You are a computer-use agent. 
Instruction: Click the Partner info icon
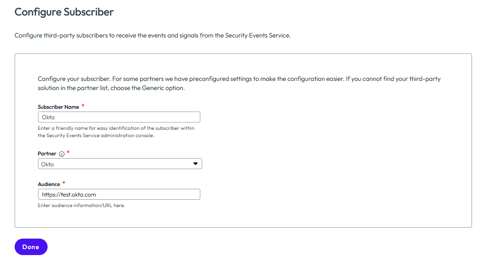point(62,154)
